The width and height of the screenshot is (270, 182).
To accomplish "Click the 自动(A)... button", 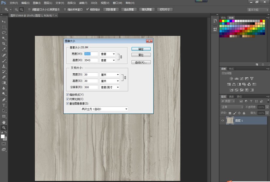I will coord(141,62).
